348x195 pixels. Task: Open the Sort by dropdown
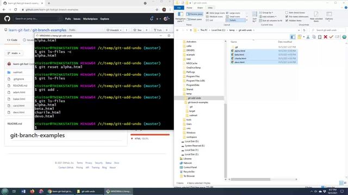point(254,17)
